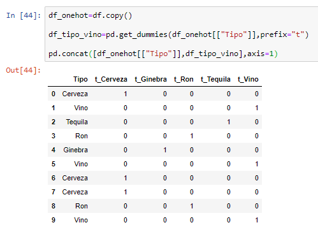
Task: Click Cerveza in row 6
Action: pos(75,178)
